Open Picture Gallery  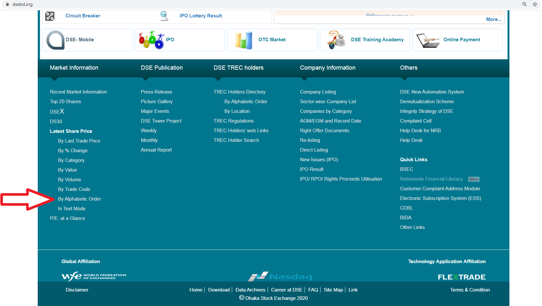point(157,102)
